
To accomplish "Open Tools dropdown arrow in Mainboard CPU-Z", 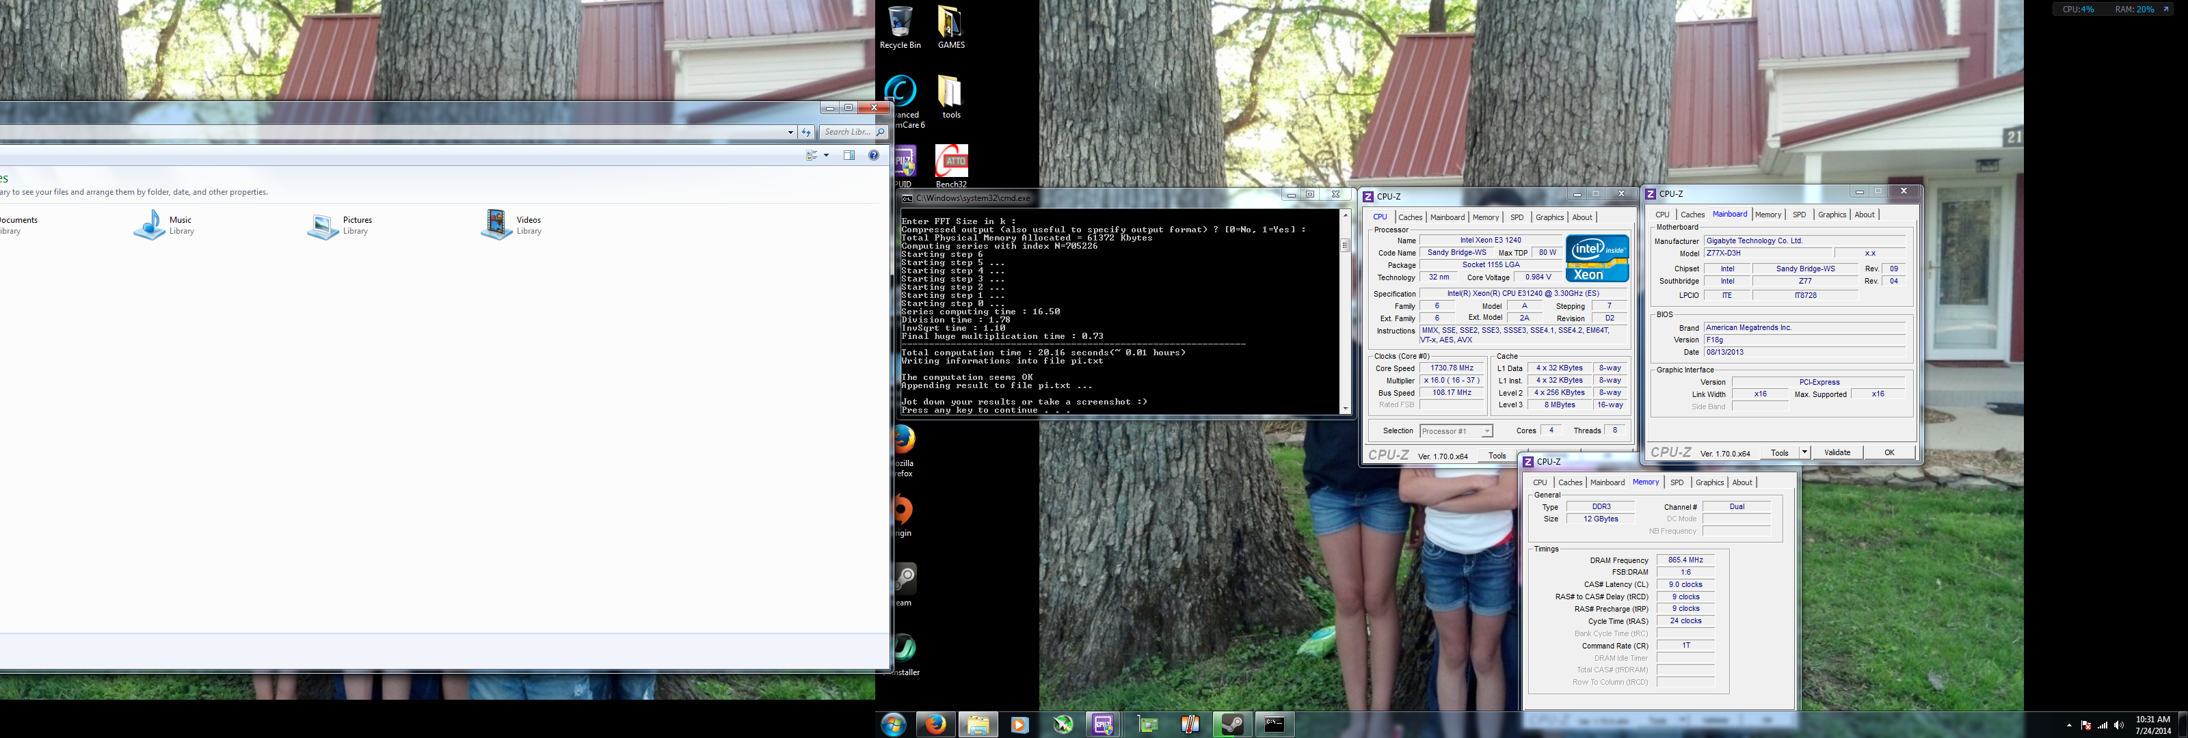I will (x=1804, y=452).
